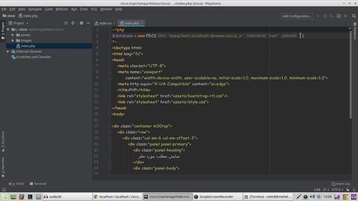The image size is (358, 201).
Task: Open the Event Log button
Action: point(341,184)
